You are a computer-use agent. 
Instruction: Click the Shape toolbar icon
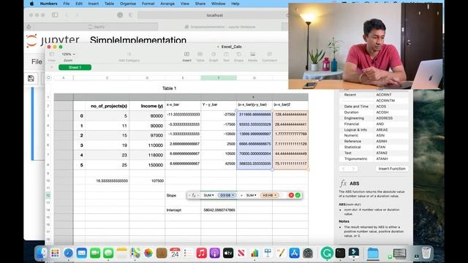click(239, 54)
